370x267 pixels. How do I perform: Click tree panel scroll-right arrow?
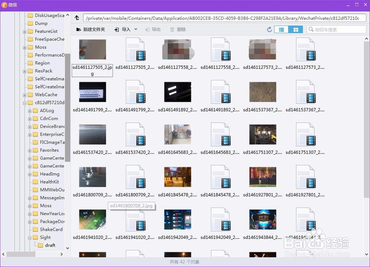[61, 254]
